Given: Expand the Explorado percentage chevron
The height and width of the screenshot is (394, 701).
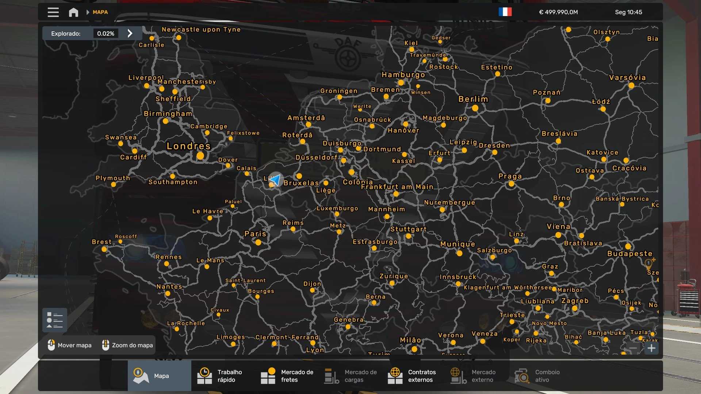Looking at the screenshot, I should (130, 34).
